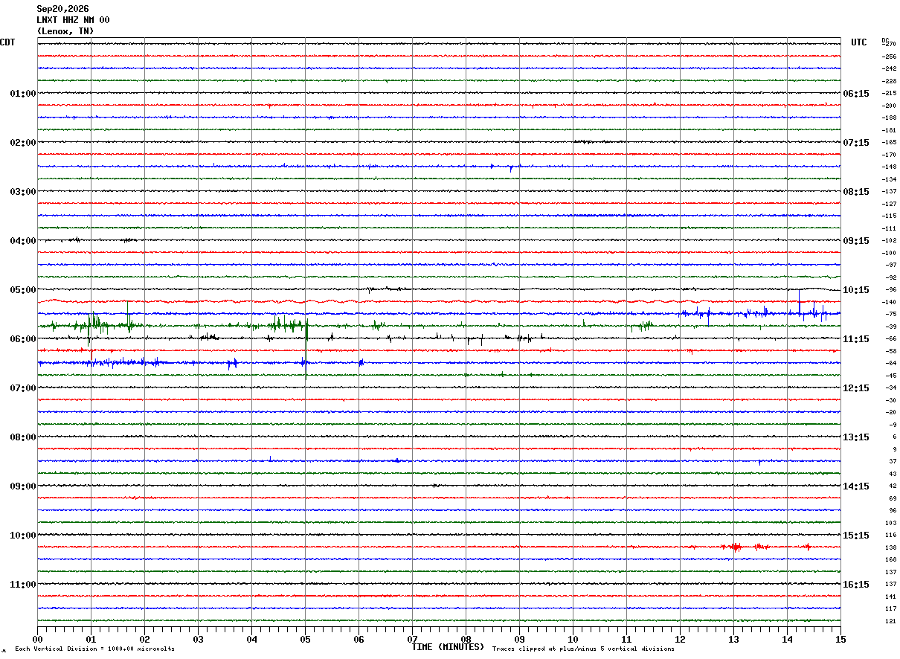Viewport: 900px width, 659px height.
Task: Click the TIME (MINUTES) axis title
Action: click(x=448, y=647)
